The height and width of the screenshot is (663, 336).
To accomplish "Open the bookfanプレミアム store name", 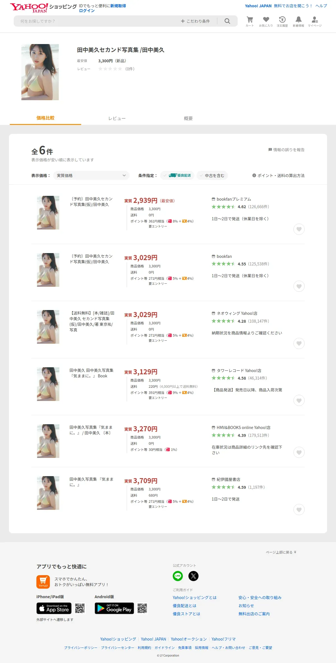I will [234, 199].
